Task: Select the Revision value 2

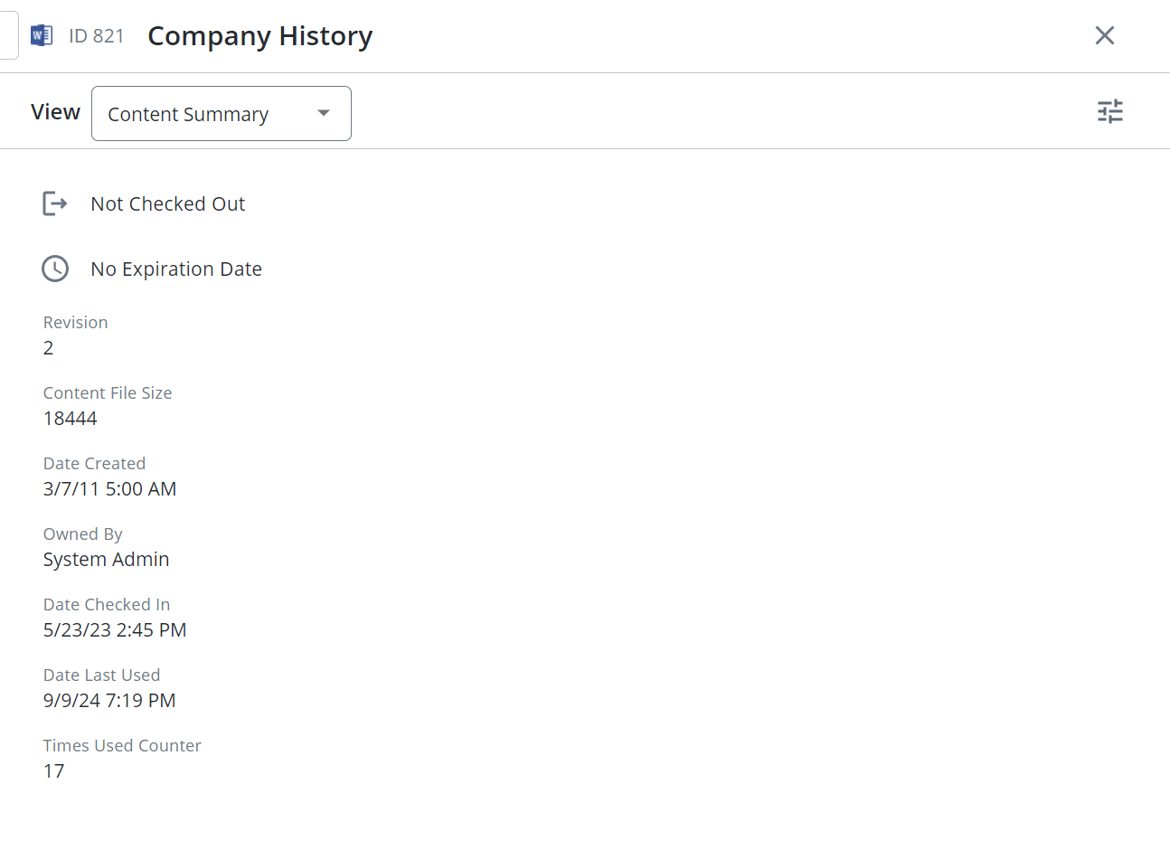Action: tap(49, 348)
